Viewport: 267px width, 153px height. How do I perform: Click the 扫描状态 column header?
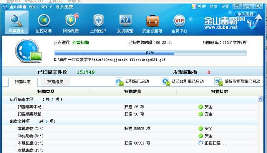pyautogui.click(x=219, y=92)
